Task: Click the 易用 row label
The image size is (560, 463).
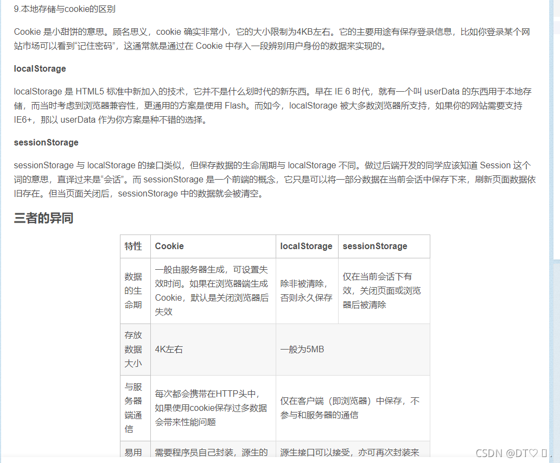Action: coord(134,452)
